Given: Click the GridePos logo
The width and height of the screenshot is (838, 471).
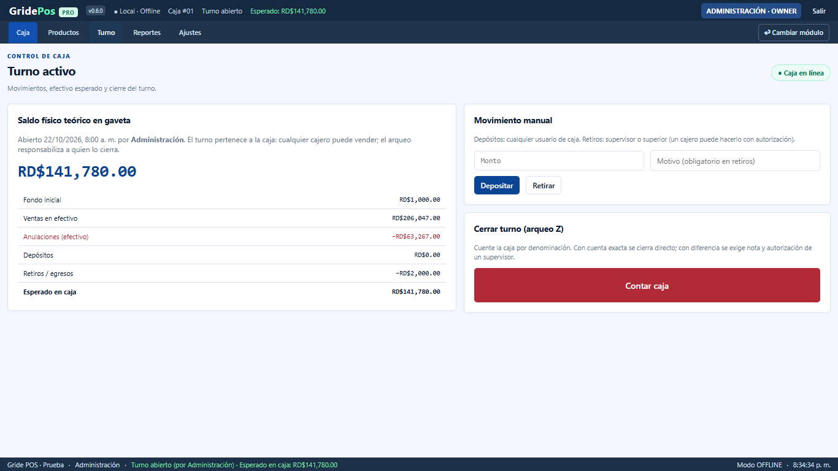Looking at the screenshot, I should click(x=32, y=11).
